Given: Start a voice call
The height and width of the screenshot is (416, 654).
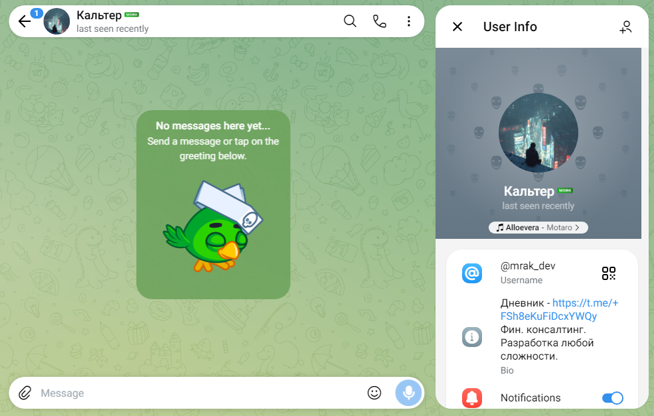Looking at the screenshot, I should tap(380, 21).
